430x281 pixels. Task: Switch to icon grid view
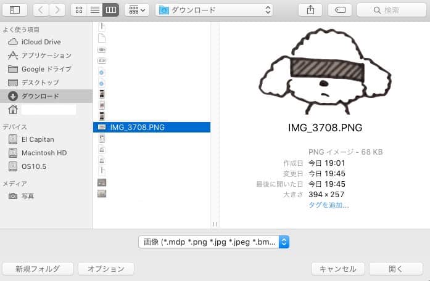click(x=79, y=10)
